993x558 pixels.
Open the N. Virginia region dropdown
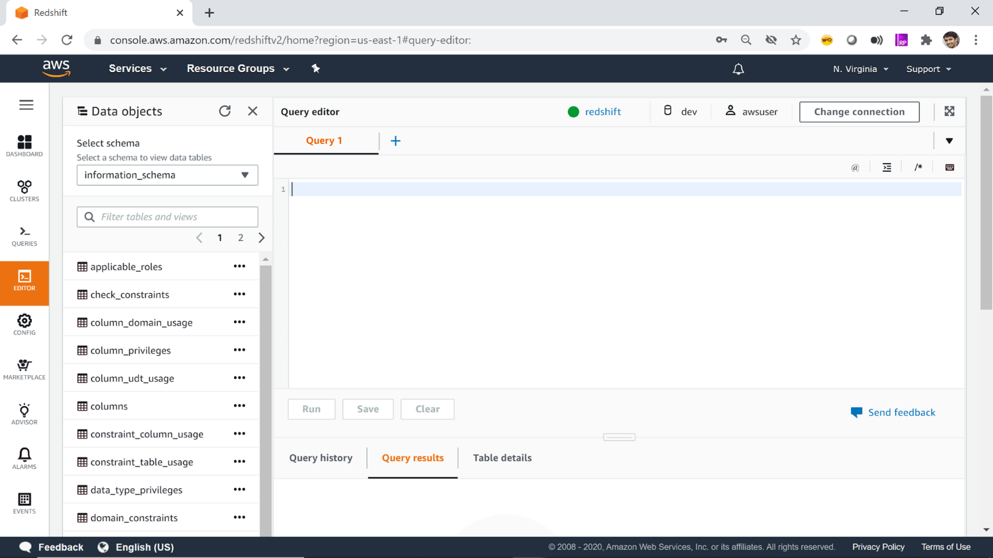[859, 69]
